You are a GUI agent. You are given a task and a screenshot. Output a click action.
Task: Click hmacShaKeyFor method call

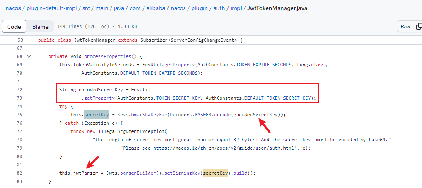pos(149,114)
